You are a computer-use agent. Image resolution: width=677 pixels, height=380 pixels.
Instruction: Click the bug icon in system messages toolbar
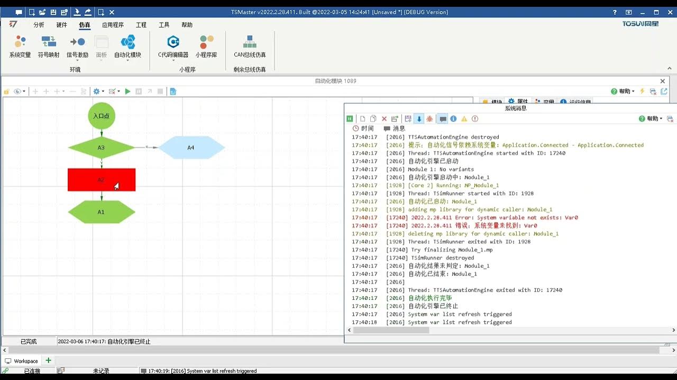[430, 119]
